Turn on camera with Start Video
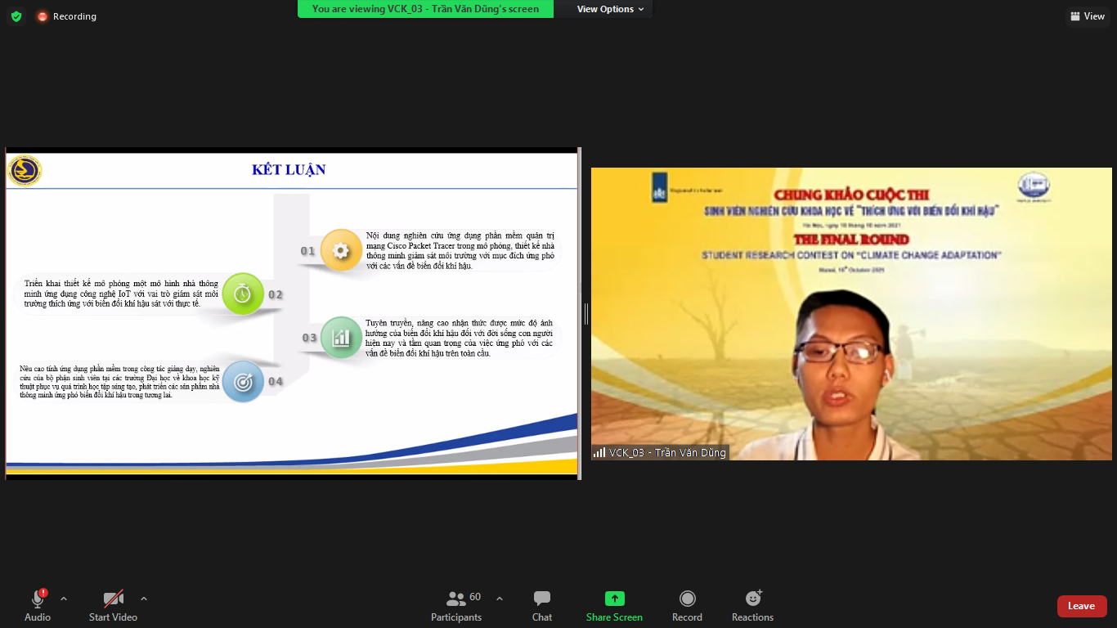 click(113, 606)
